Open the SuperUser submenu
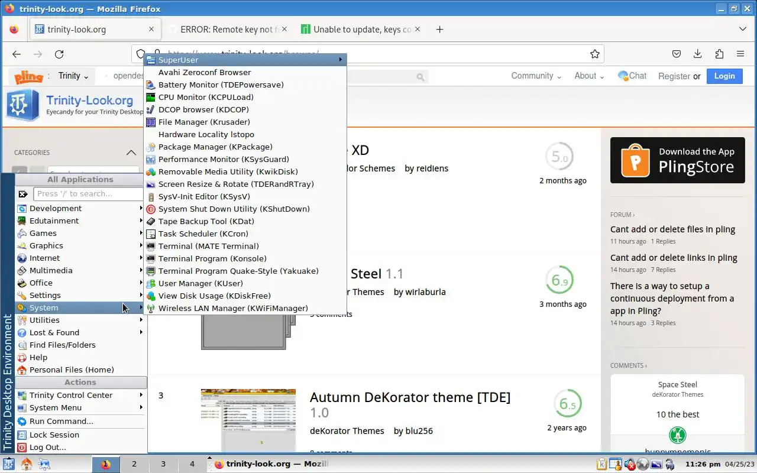The image size is (757, 473). point(245,60)
